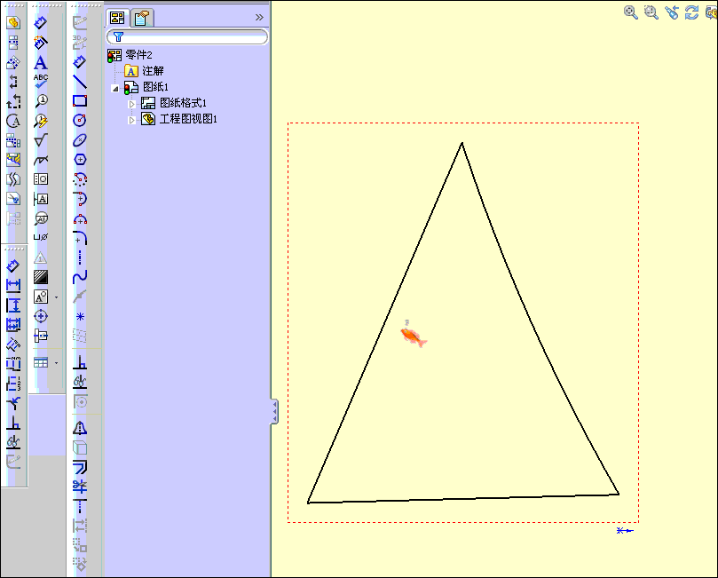Select the Sketch Fillet tool

tap(80, 238)
